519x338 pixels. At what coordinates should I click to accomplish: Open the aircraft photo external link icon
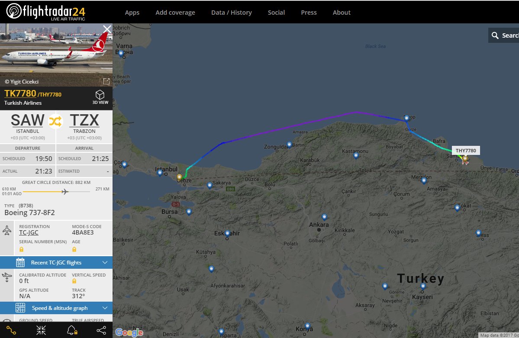click(x=106, y=81)
